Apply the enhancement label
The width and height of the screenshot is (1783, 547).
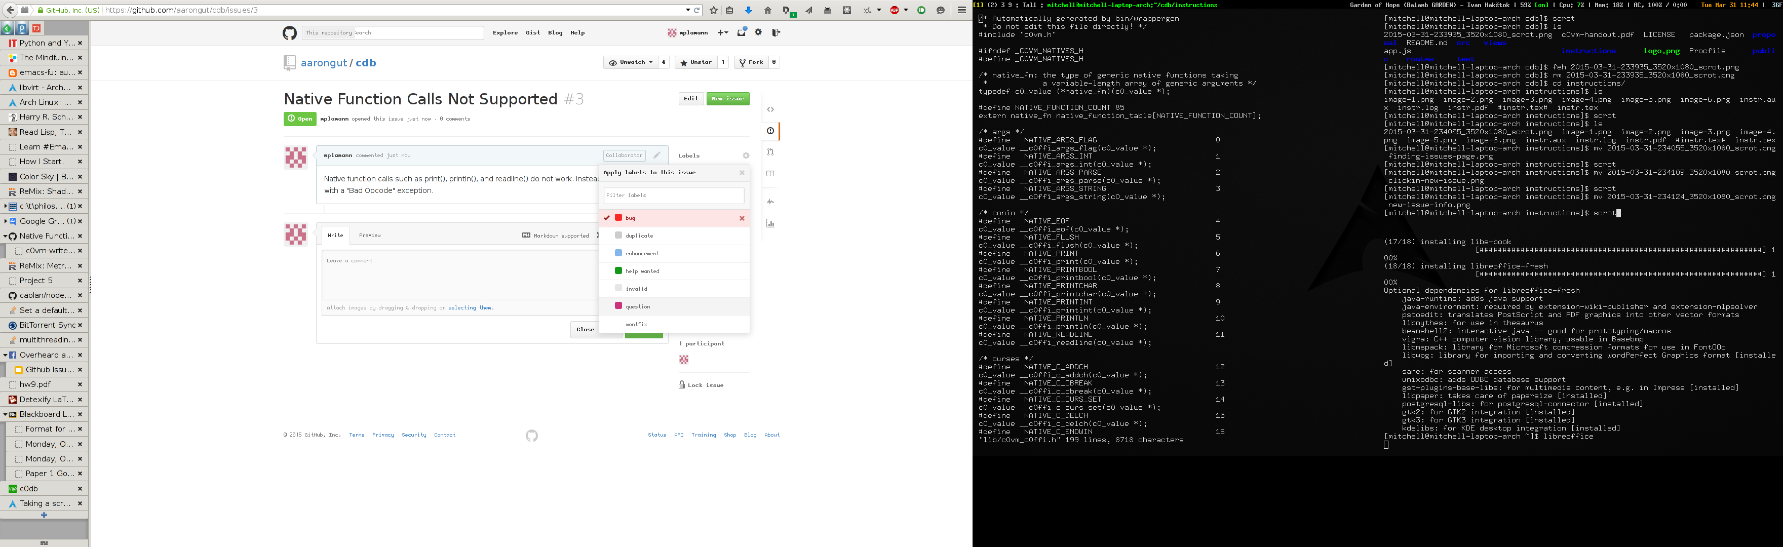pos(642,253)
